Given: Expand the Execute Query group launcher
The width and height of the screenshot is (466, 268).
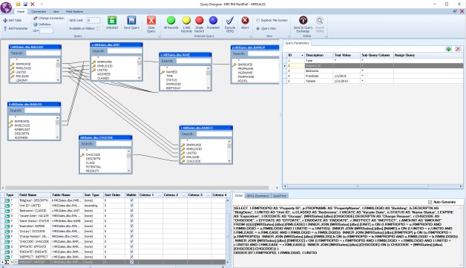Looking at the screenshot, I should [x=251, y=36].
